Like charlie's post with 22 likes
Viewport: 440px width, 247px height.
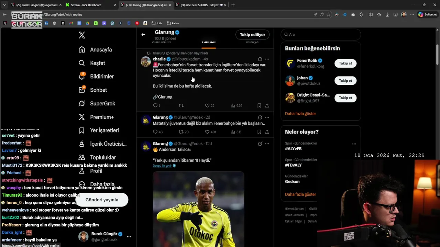click(x=209, y=106)
